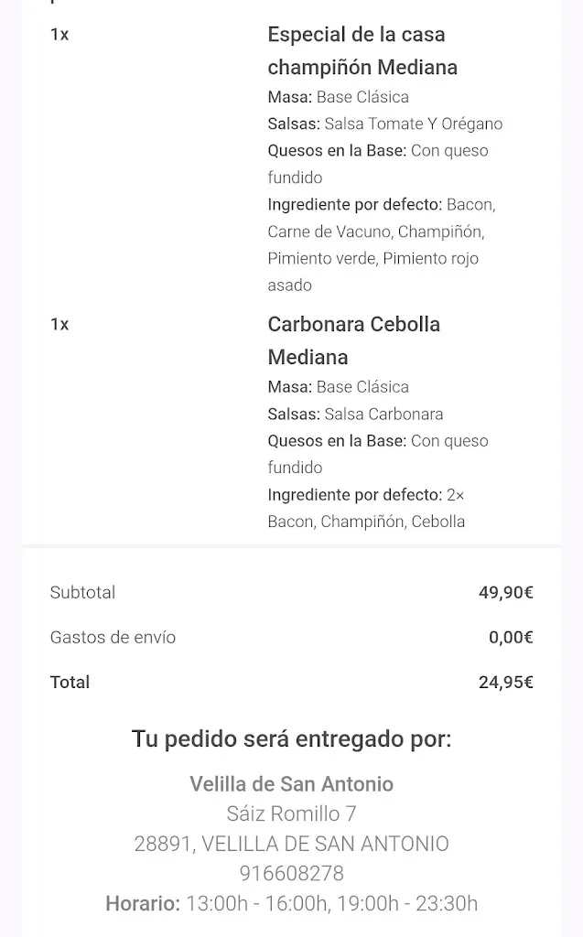Select the quantity 1x beside Especial pizza
This screenshot has width=583, height=937.
59,35
